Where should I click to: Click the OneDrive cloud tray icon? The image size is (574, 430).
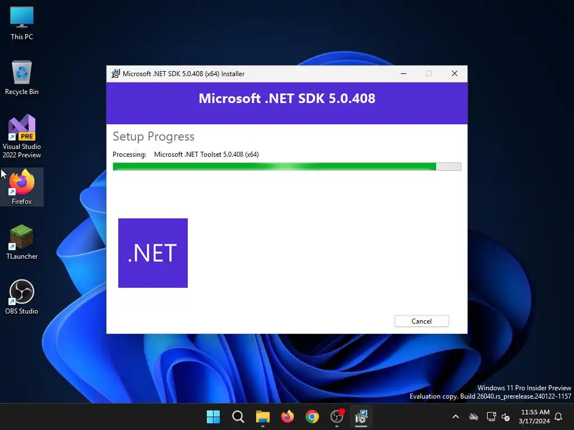click(x=474, y=417)
